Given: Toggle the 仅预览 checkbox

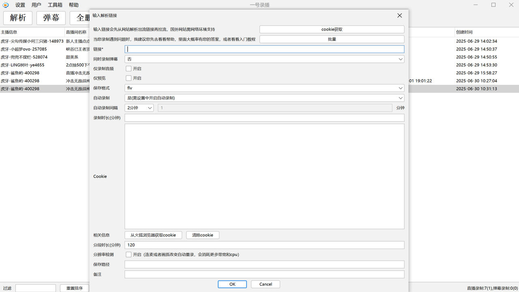Looking at the screenshot, I should pyautogui.click(x=129, y=78).
